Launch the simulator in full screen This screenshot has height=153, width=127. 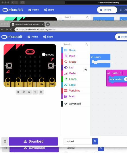click(x=41, y=92)
